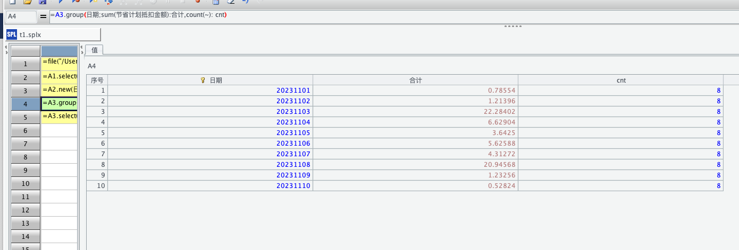Click the 合计 column header
The width and height of the screenshot is (739, 250).
click(415, 80)
